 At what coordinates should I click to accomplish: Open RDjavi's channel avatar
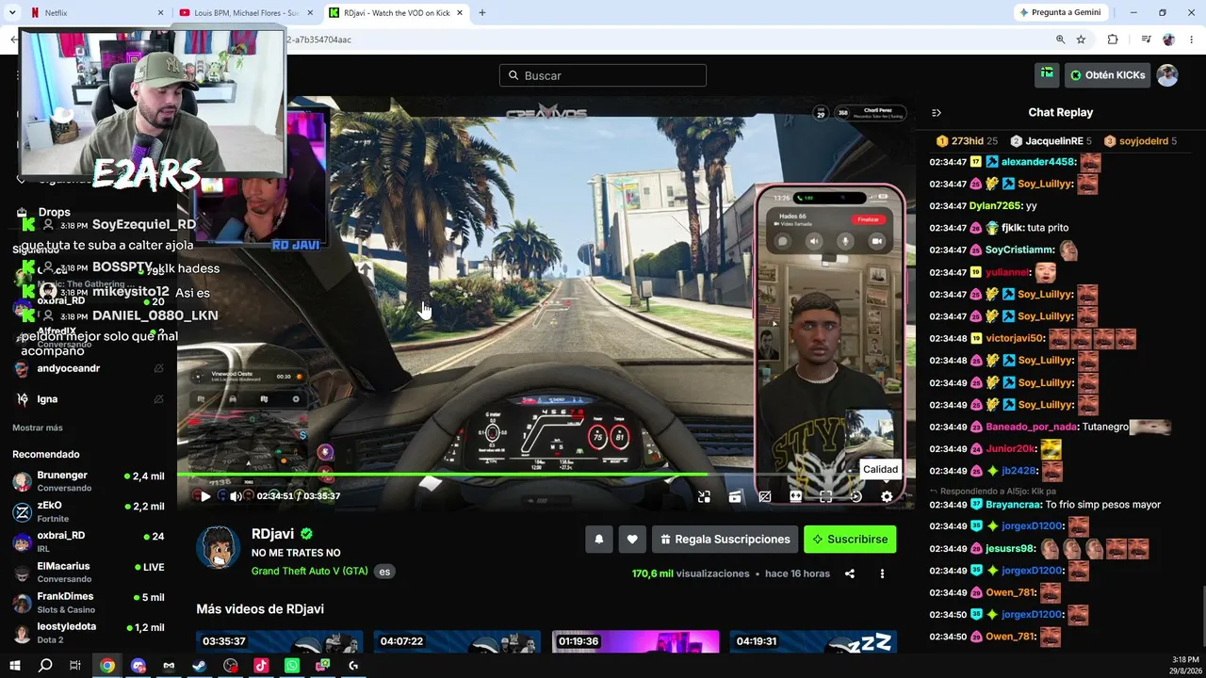tap(218, 548)
